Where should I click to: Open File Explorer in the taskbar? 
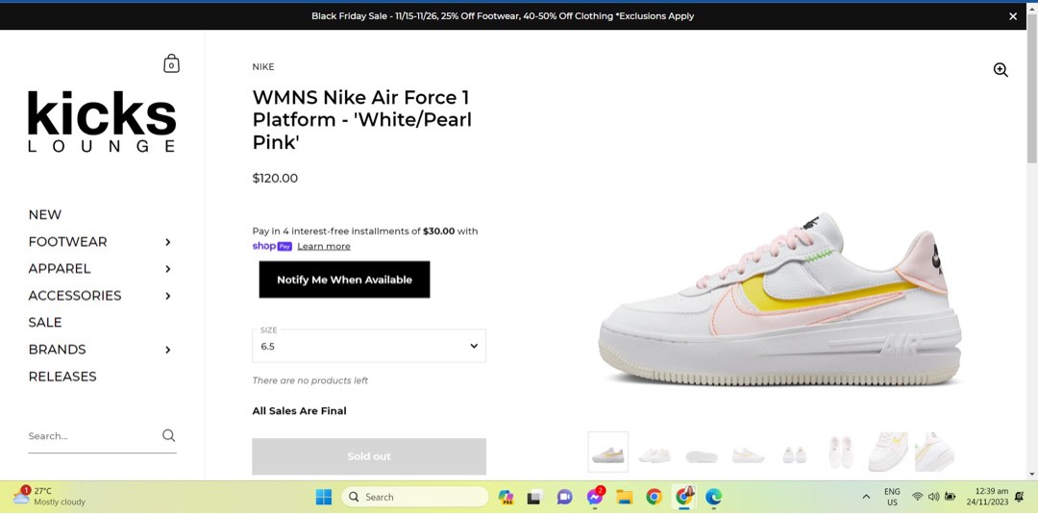coord(625,497)
